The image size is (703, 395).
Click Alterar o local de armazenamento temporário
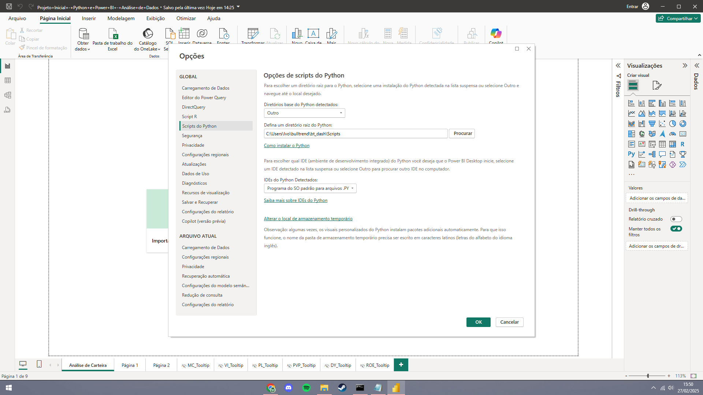point(308,219)
